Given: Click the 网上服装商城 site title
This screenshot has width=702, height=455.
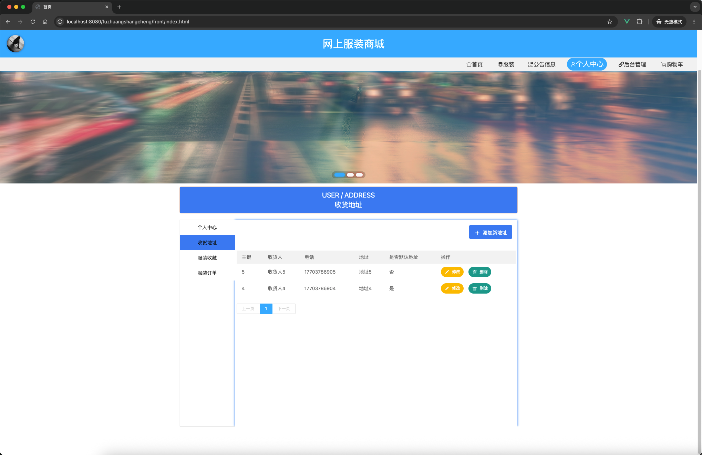Looking at the screenshot, I should (x=353, y=44).
